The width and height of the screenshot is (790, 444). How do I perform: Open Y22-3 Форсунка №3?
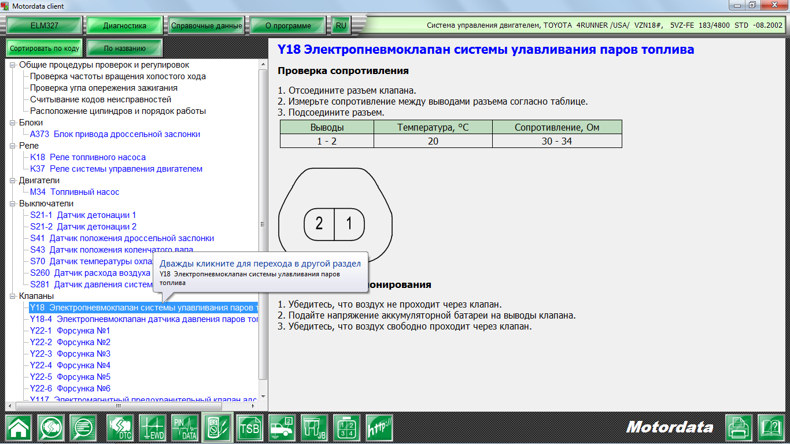tap(70, 354)
